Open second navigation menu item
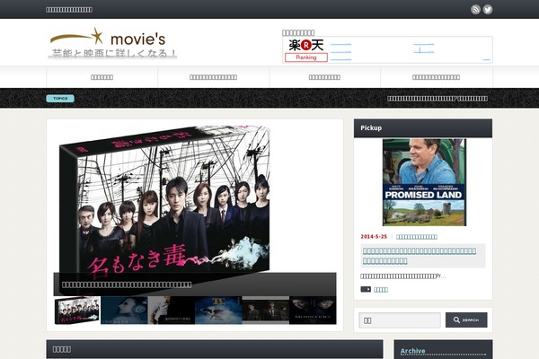 point(214,77)
